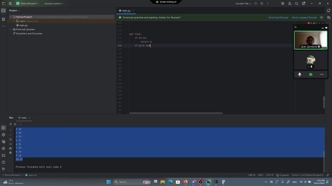The width and height of the screenshot is (332, 186).
Task: Open the Structure tool window in left sidebar
Action: 4,19
